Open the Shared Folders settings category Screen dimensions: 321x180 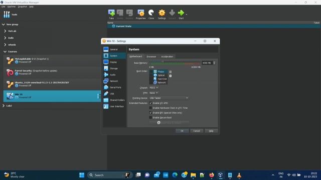(x=114, y=100)
